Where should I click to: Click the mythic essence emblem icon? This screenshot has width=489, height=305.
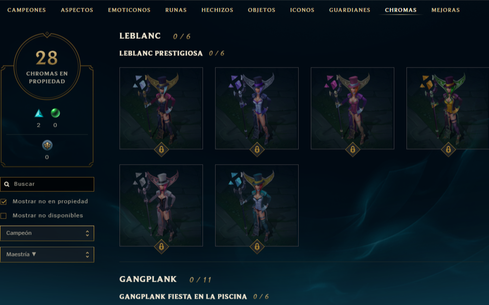(47, 145)
